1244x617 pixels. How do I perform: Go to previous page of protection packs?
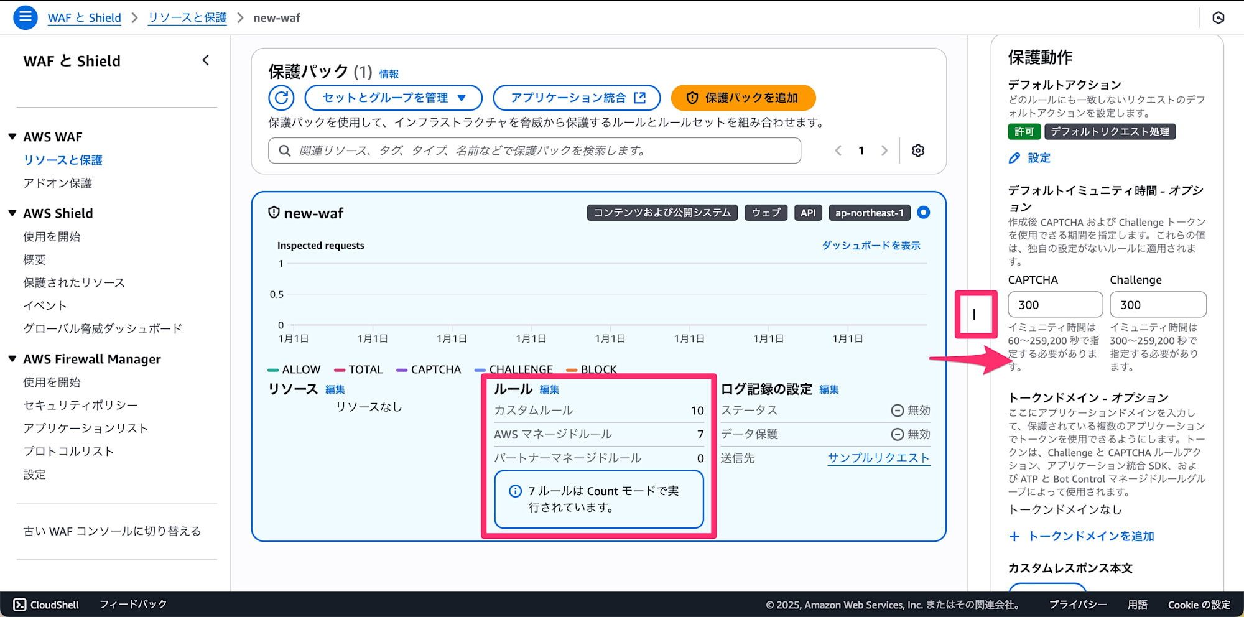(x=838, y=151)
